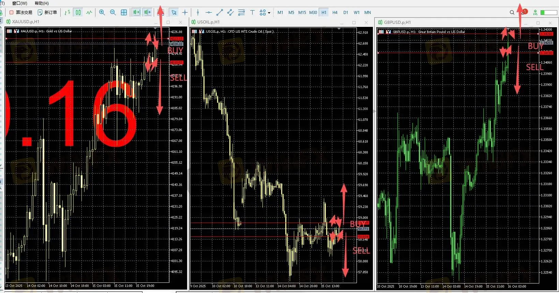Open the Help (帮助) menu
Viewport: 559px width, 293px height.
click(x=42, y=3)
